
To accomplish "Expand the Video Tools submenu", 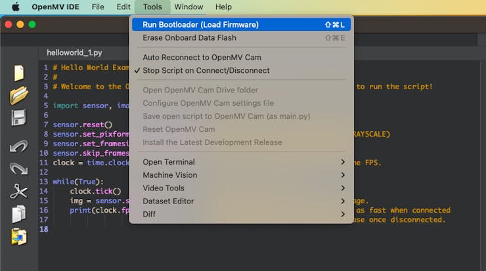I will (x=241, y=188).
